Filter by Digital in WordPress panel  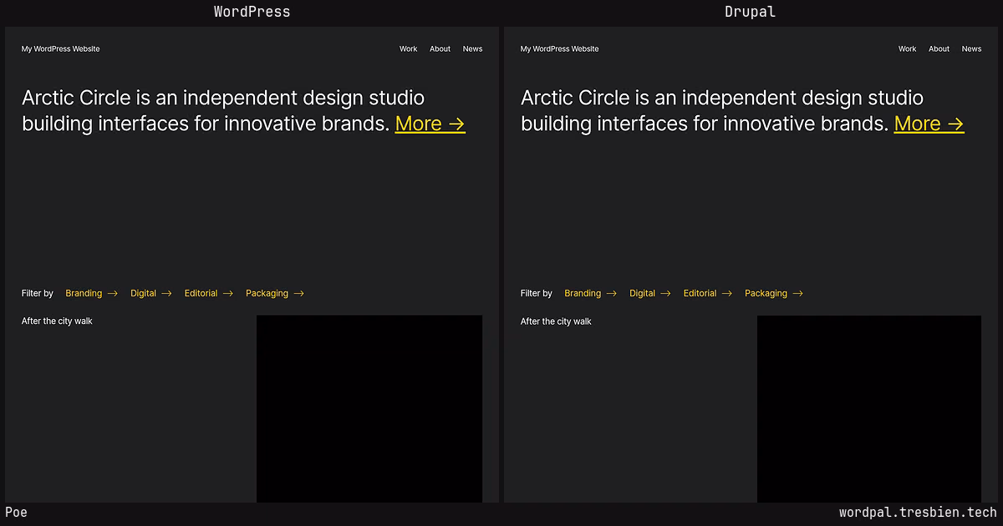[x=150, y=293]
